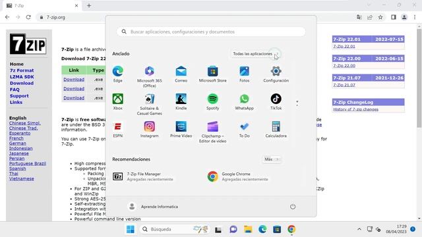422x237 pixels.
Task: Launch Spotify from Start menu
Action: point(212,101)
